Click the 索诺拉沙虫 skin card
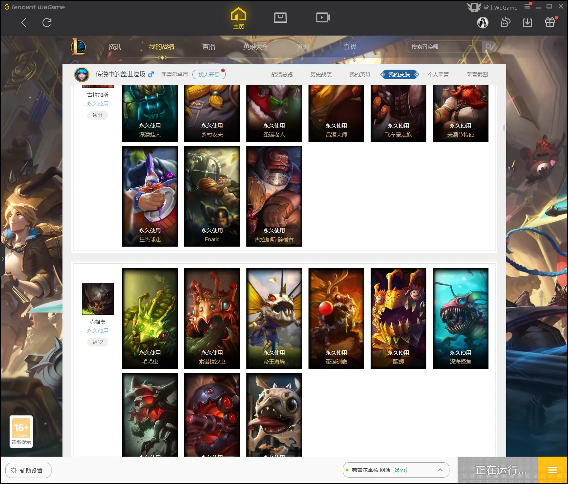This screenshot has height=484, width=568. click(x=212, y=318)
